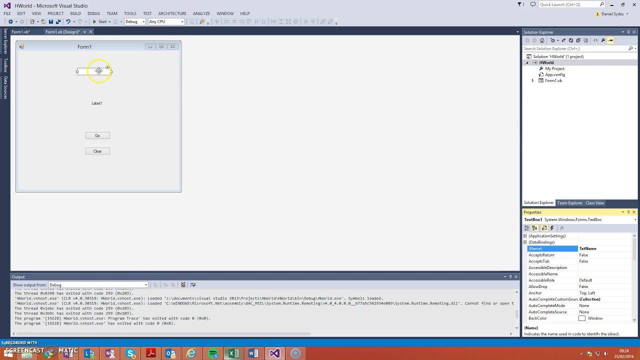Select Label1 on the form designer
This screenshot has height=360, width=640.
97,103
